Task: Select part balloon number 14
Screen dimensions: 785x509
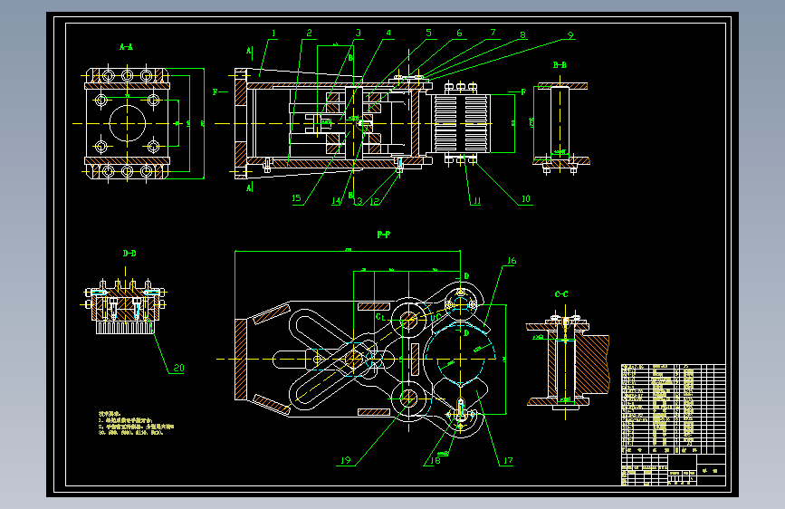Action: click(x=336, y=201)
